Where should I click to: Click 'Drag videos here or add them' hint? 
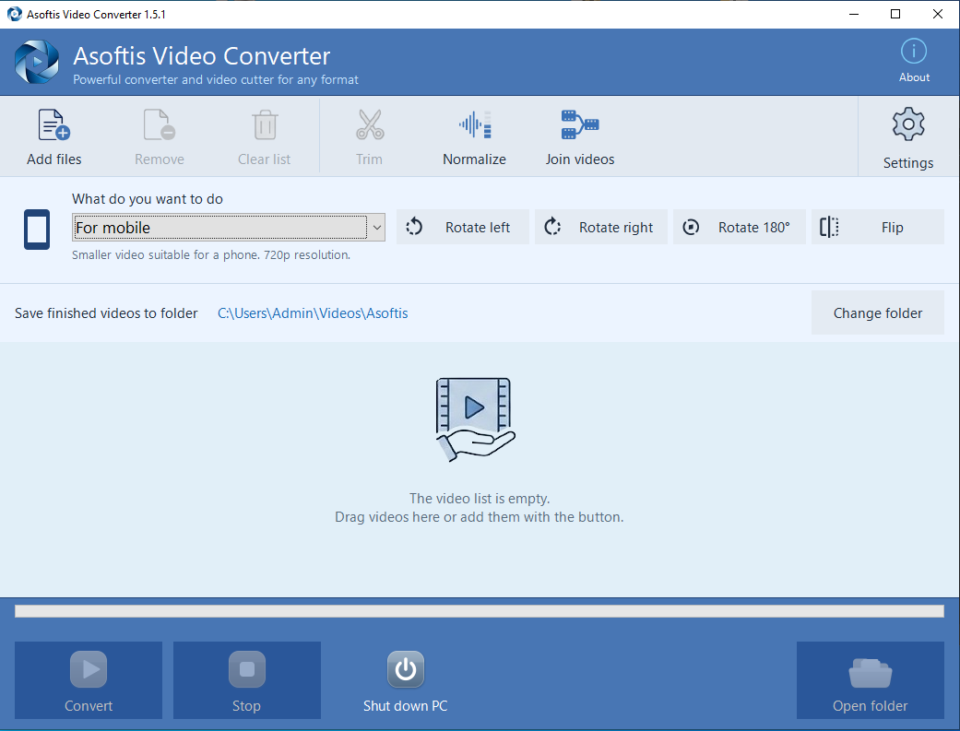(x=480, y=517)
